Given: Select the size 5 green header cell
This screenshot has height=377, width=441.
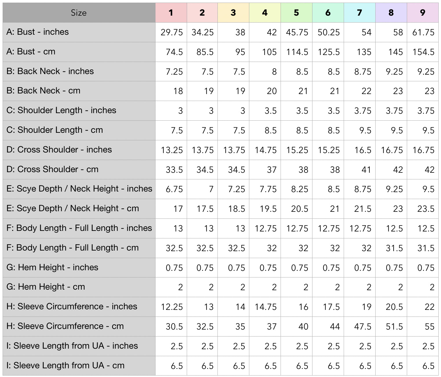Looking at the screenshot, I should click(296, 13).
